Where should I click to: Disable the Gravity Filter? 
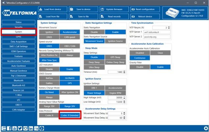(140, 67)
